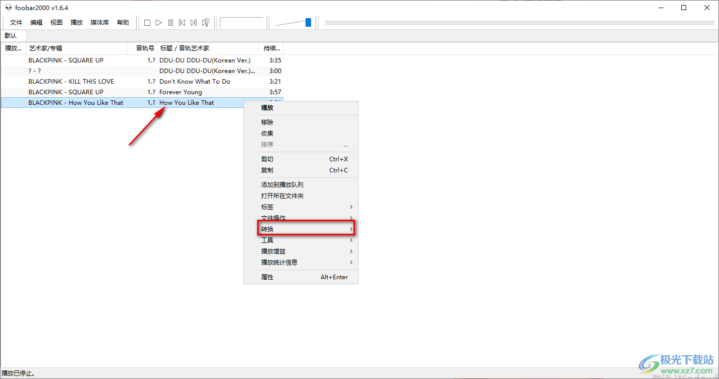Open the 文件 menu
The image size is (719, 379).
tap(17, 23)
